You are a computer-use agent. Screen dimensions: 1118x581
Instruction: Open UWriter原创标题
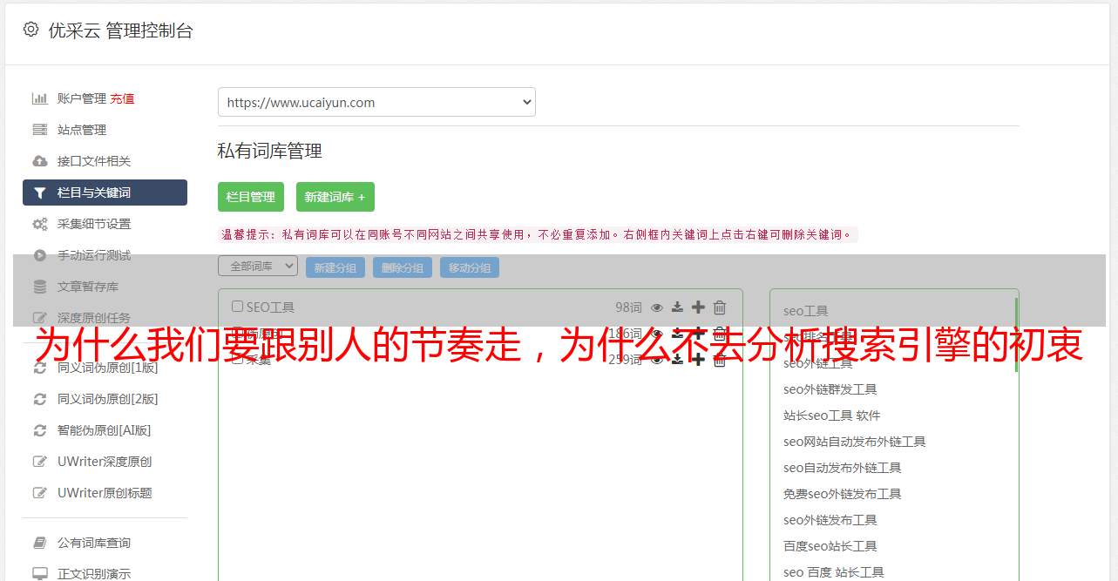pyautogui.click(x=105, y=493)
